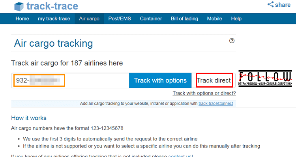The width and height of the screenshot is (296, 157).
Task: Open the Home menu item
Action: coord(22,18)
